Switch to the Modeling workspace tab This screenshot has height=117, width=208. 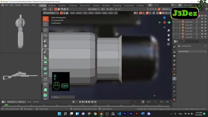(x=52, y=6)
